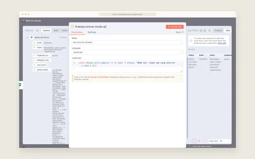Open the Parameters tab
Viewport: 255px width, 159px height.
[77, 32]
